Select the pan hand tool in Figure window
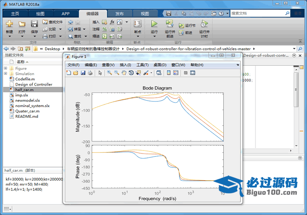Screen dimensions: 307x215 124,73
